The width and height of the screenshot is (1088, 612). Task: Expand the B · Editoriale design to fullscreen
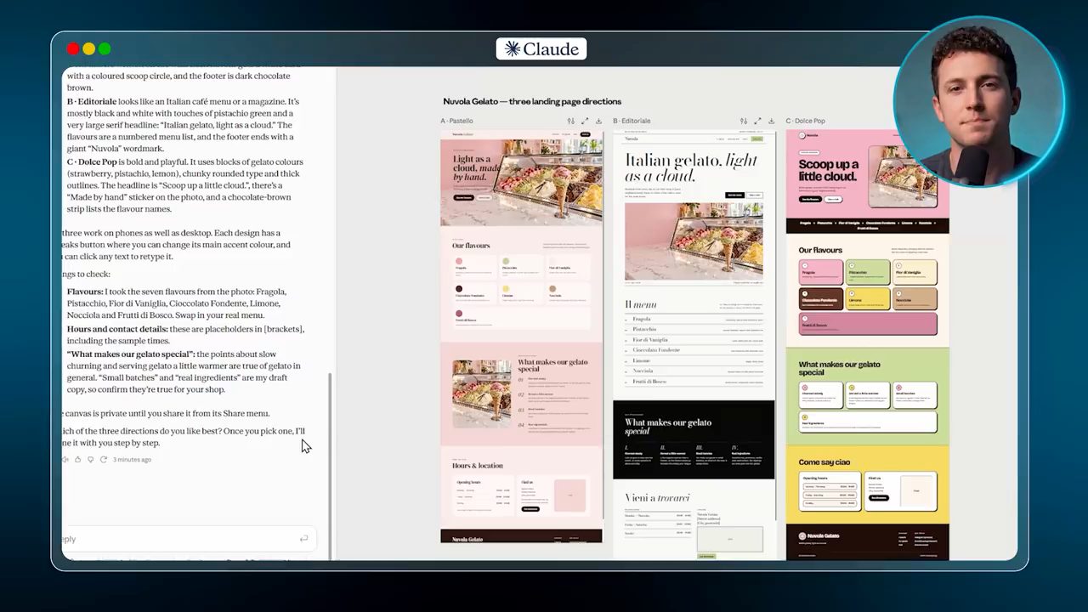[x=757, y=121]
